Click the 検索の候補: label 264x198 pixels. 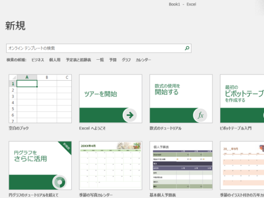16,60
